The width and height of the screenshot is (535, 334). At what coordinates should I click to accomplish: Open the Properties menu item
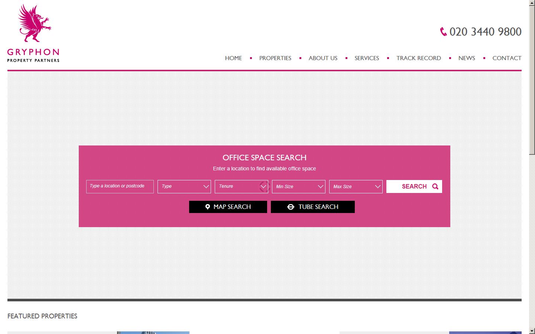pyautogui.click(x=275, y=58)
